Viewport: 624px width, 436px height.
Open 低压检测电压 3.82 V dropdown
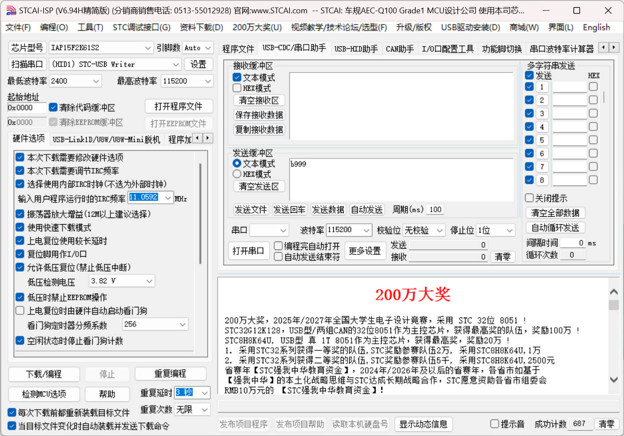coord(149,281)
